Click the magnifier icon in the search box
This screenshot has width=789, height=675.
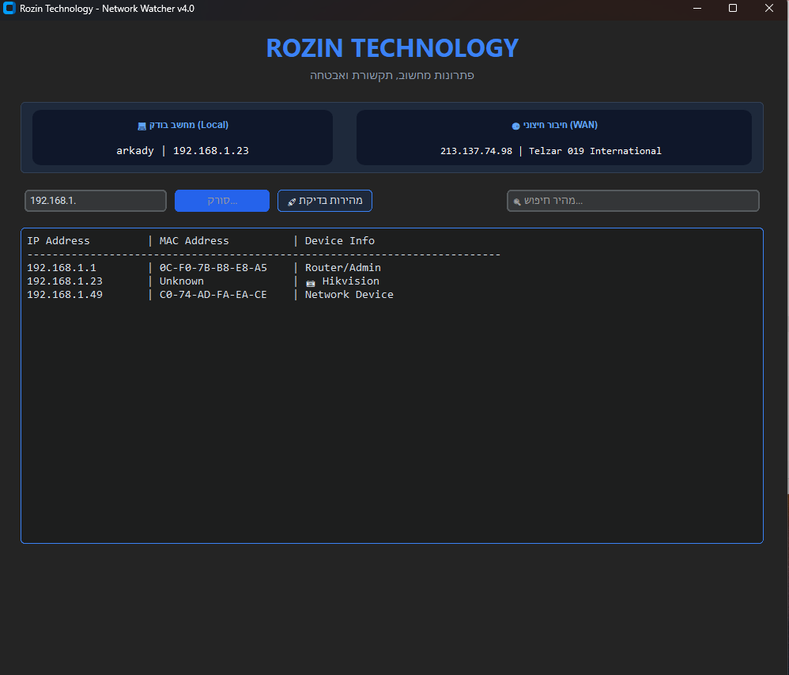[517, 202]
